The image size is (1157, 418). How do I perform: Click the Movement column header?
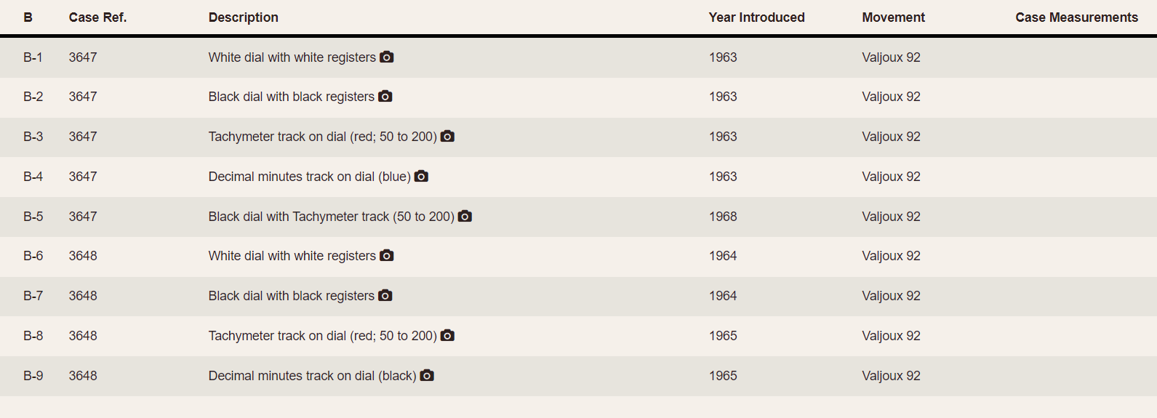[893, 17]
